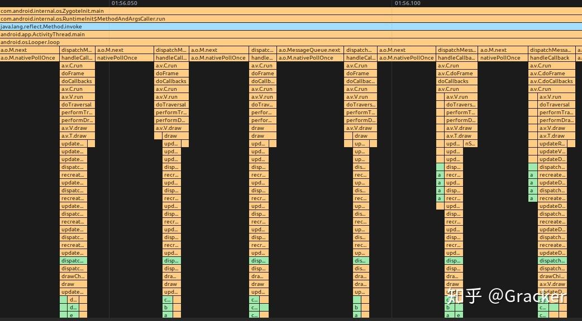Click the doTrav... frame
The width and height of the screenshot is (582, 321).
tap(263, 104)
